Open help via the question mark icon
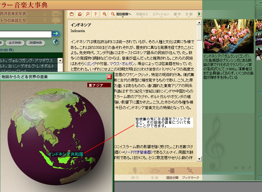262x192 pixels. pyautogui.click(x=95, y=14)
